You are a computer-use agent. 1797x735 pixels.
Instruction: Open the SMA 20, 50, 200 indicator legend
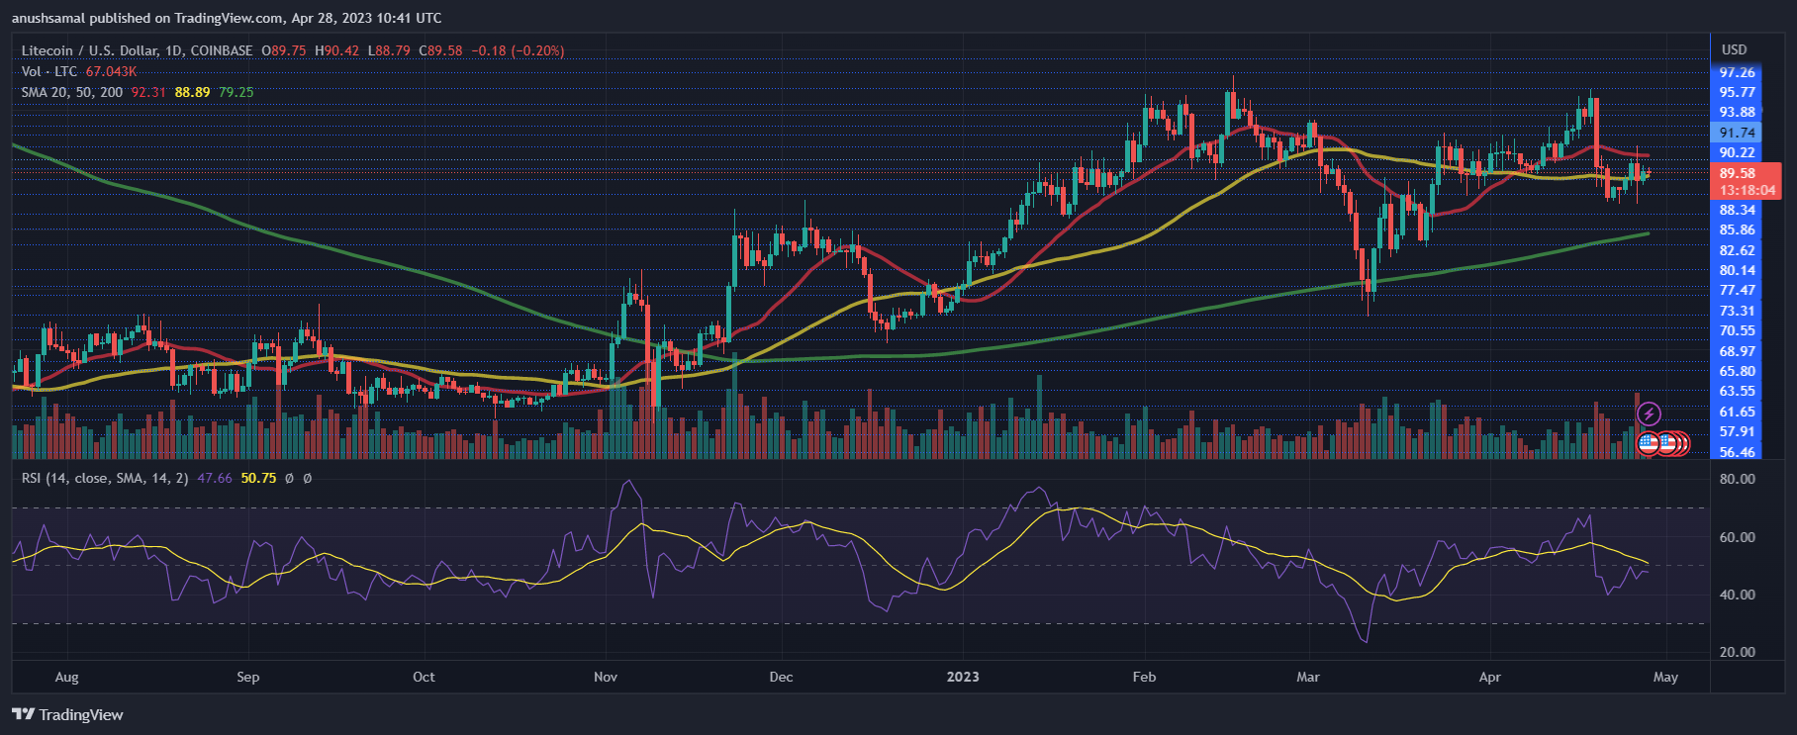72,92
